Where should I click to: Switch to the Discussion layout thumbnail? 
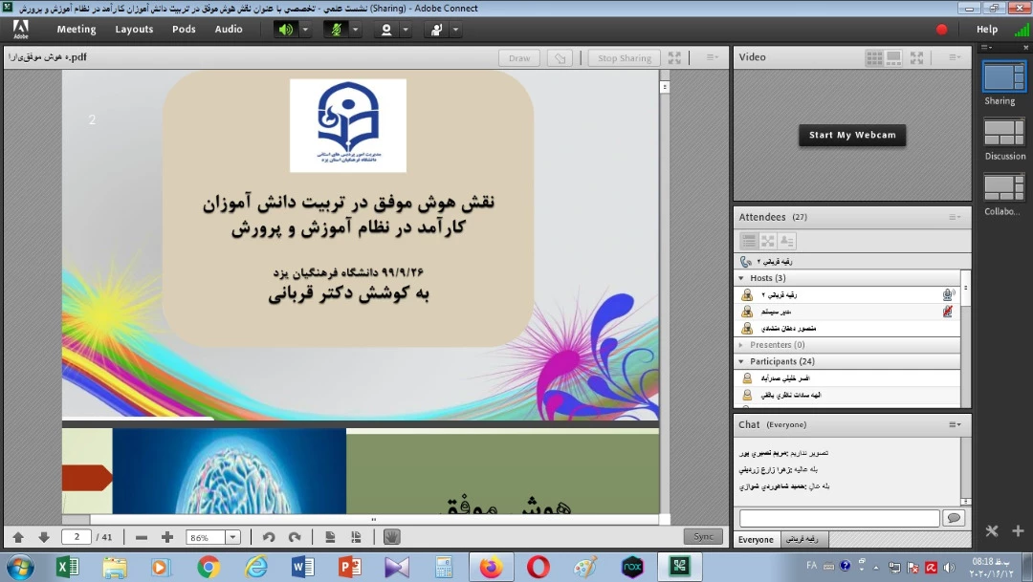[1003, 133]
